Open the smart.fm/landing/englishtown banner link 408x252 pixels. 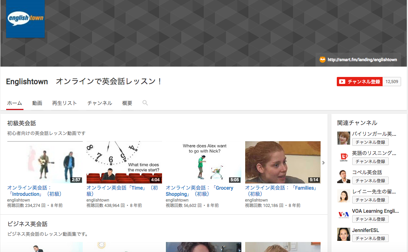[362, 60]
